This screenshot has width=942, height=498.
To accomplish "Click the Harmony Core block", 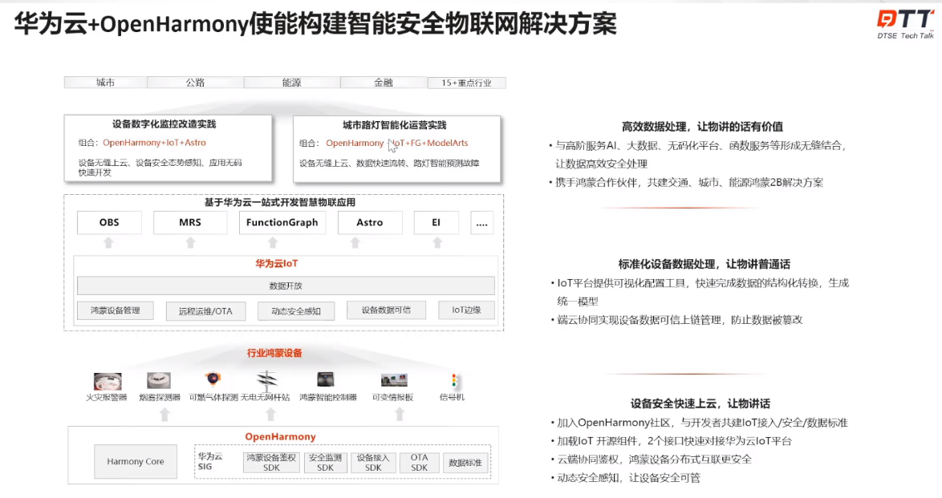I will point(136,461).
